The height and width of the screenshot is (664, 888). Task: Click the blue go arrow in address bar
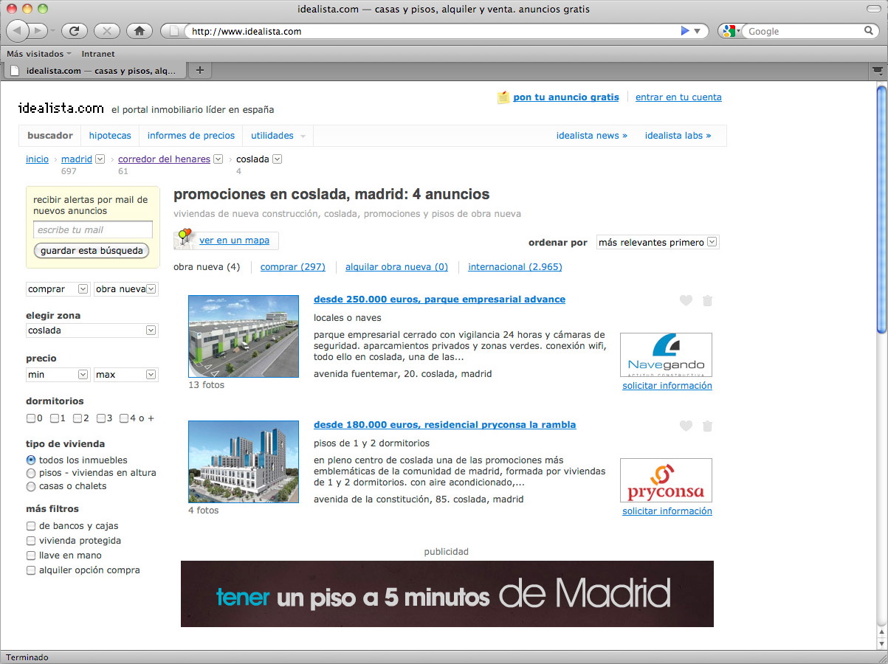pyautogui.click(x=684, y=31)
